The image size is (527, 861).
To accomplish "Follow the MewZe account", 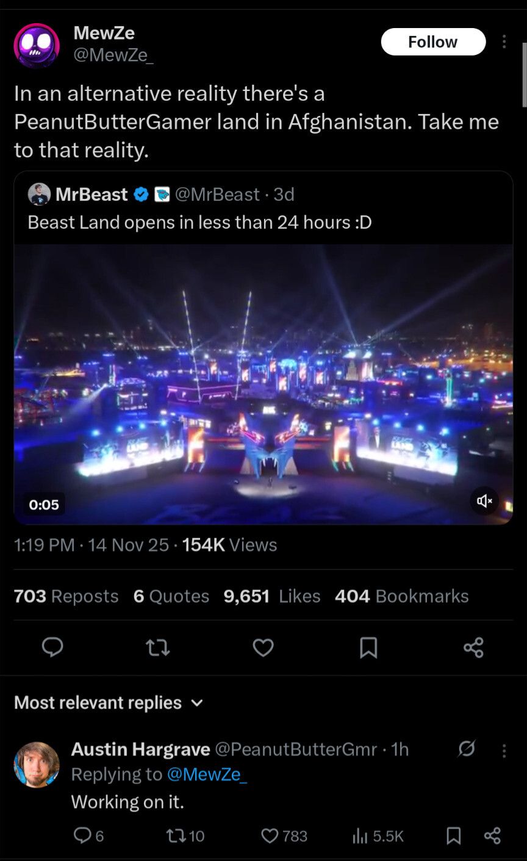I will click(x=433, y=42).
